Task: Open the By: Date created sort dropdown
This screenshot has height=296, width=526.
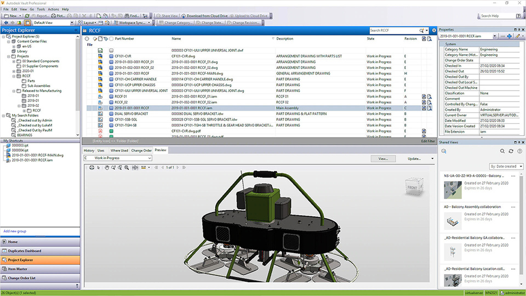Action: 506,166
